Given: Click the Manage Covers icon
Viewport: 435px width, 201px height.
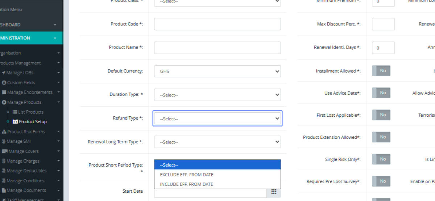Looking at the screenshot, I should (x=5, y=151).
